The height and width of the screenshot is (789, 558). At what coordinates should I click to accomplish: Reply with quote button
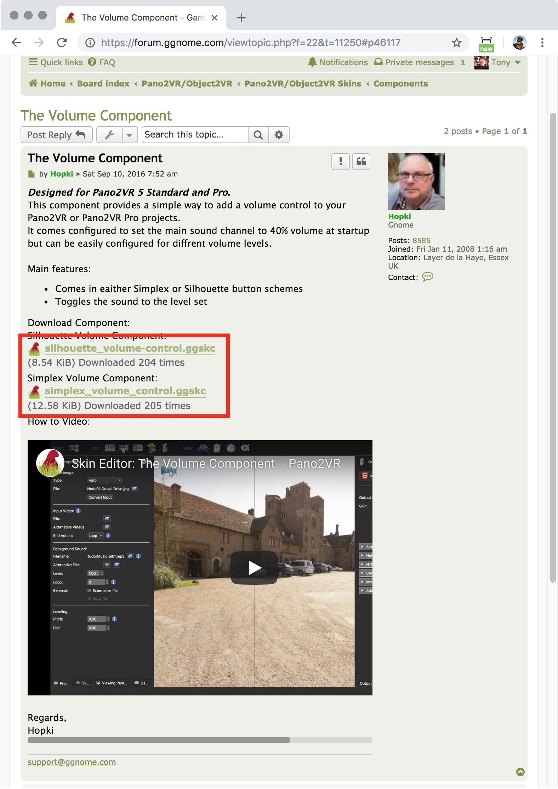361,162
